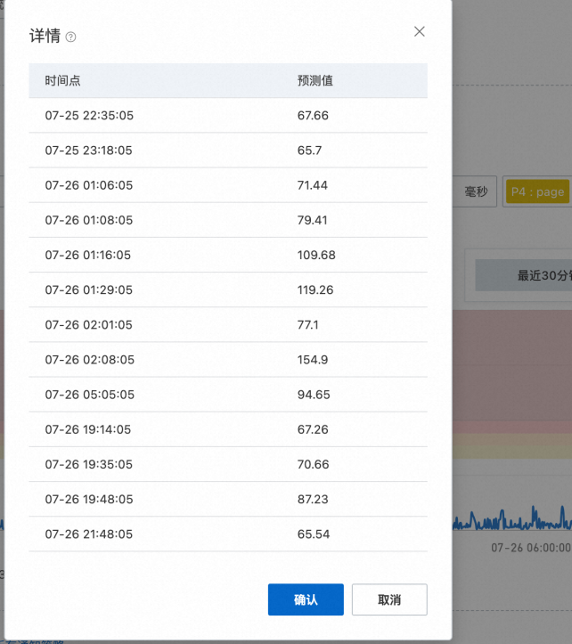The height and width of the screenshot is (644, 572).
Task: Click the predicted value 109.68
Action: point(316,255)
